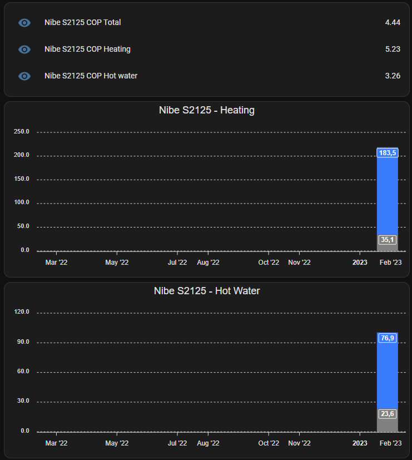Click eye icon beside COP Heating
412x460 pixels.
tap(24, 50)
